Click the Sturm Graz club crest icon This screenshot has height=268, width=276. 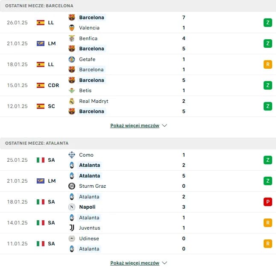(72, 186)
